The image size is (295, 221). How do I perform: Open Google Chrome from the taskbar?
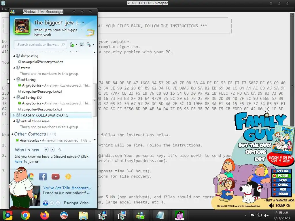pyautogui.click(x=25, y=215)
